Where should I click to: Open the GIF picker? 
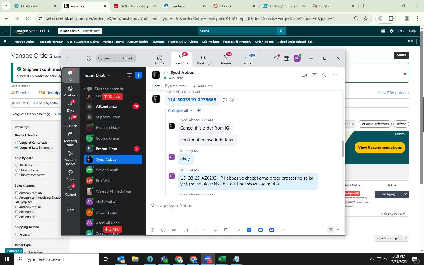[x=175, y=230]
